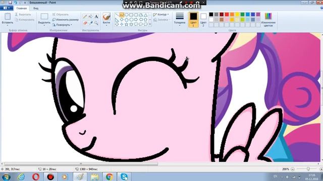Choose the pentagon shape
Viewport: 323px width, 181px height.
(x=127, y=20)
